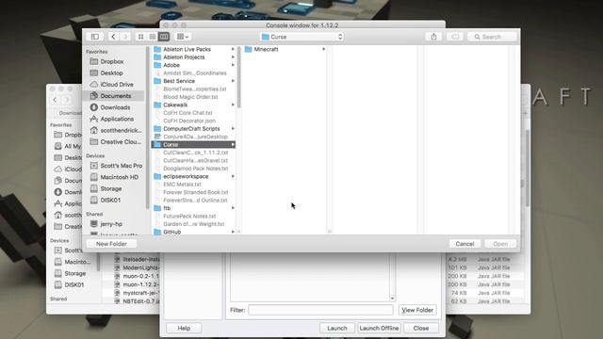Expand the Ableton Projects folder arrow
Viewport: 603px width, 339px height.
pyautogui.click(x=233, y=57)
